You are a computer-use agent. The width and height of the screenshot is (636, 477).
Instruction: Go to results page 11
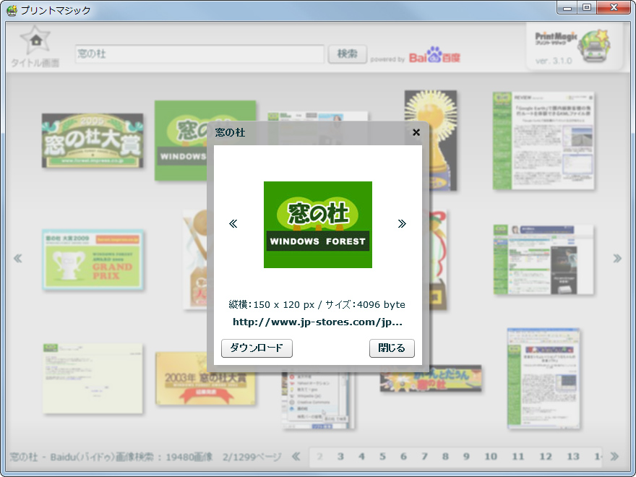518,457
